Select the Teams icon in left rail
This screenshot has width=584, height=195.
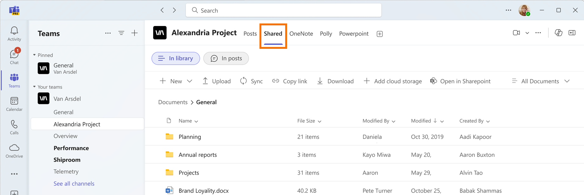(x=14, y=80)
